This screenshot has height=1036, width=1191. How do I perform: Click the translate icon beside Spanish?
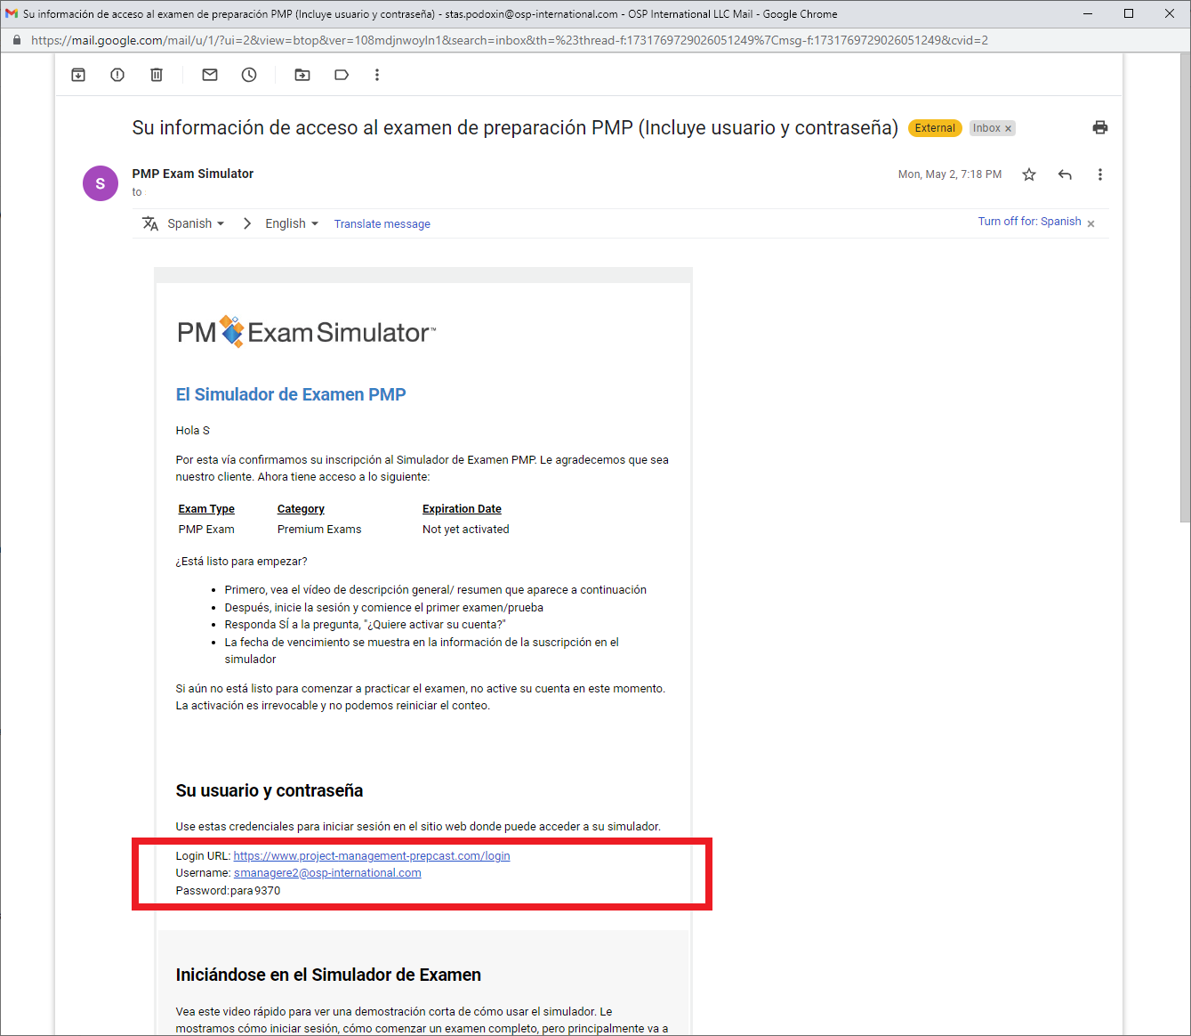pyautogui.click(x=150, y=223)
